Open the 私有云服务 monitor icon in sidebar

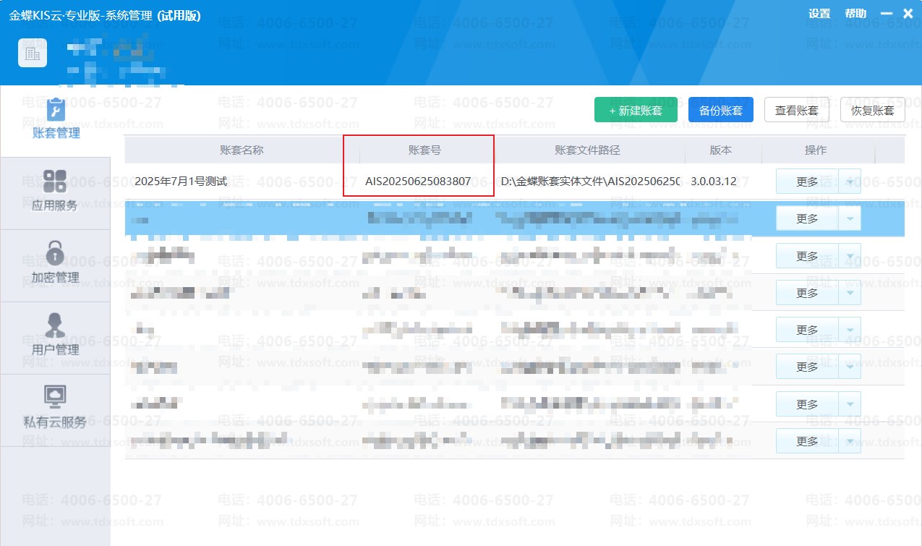click(55, 396)
